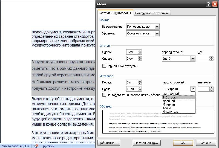
Task: Click the Перед spacing input field
Action: coord(132,82)
